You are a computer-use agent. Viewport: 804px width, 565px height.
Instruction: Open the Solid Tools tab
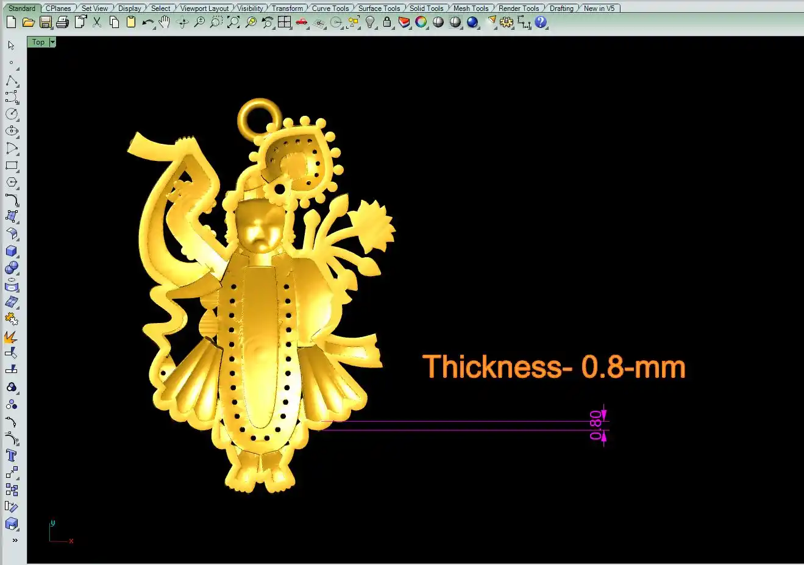pyautogui.click(x=426, y=8)
